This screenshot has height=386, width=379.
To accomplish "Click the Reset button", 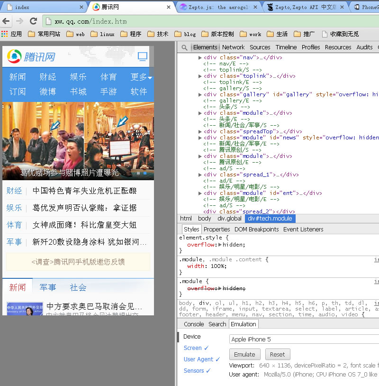I will pos(278,355).
